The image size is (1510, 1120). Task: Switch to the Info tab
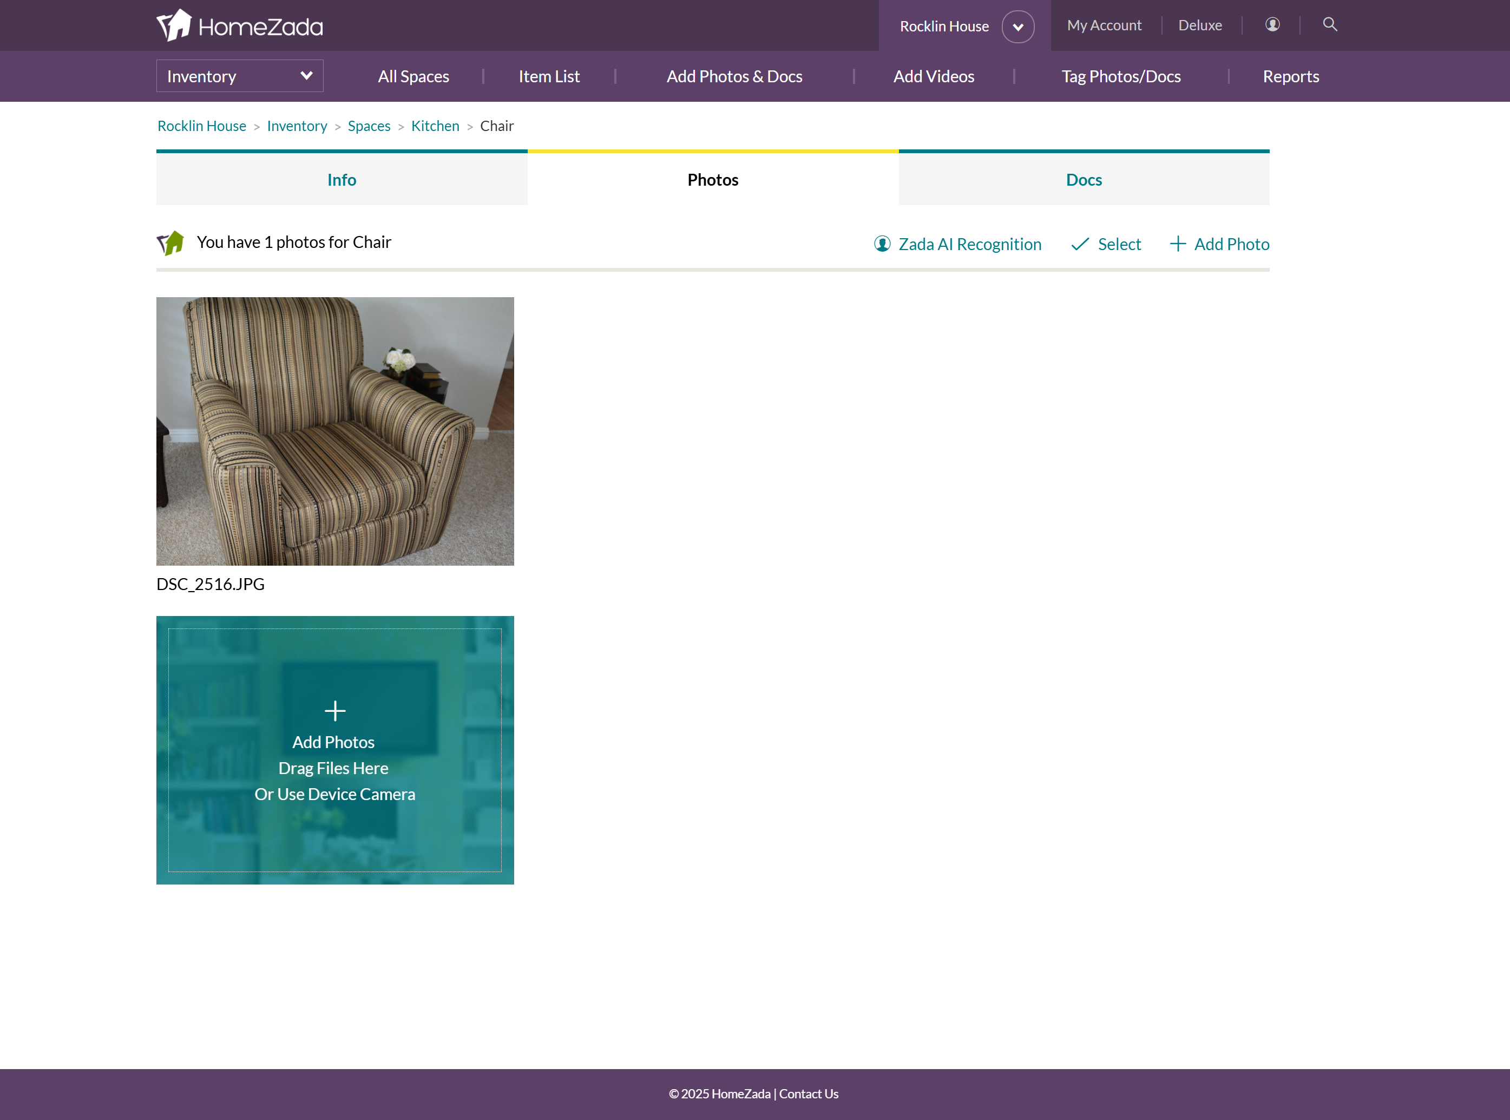tap(342, 180)
